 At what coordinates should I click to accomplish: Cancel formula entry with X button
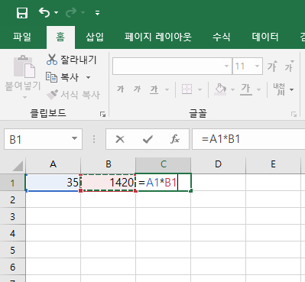[120, 139]
